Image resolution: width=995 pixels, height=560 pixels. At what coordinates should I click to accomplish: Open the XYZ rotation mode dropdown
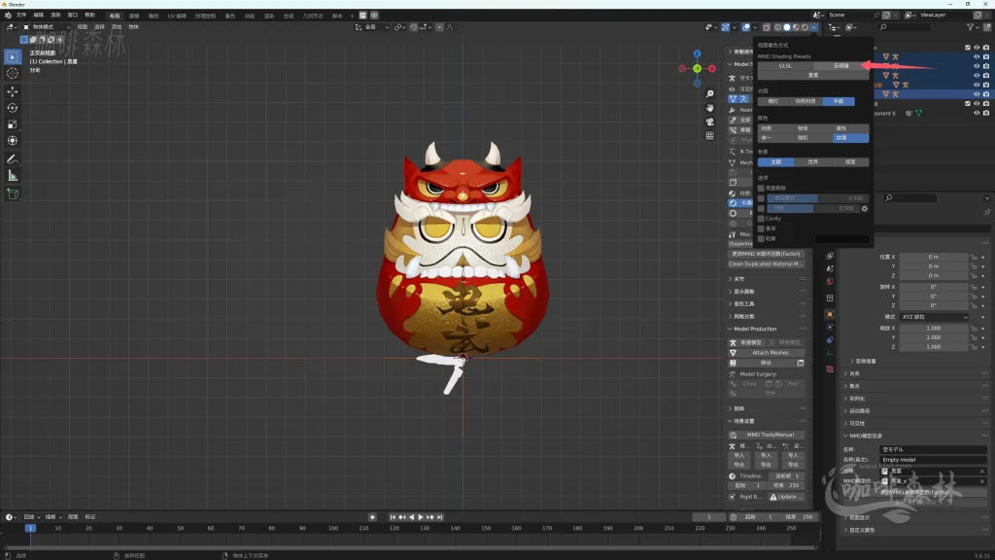click(x=934, y=317)
